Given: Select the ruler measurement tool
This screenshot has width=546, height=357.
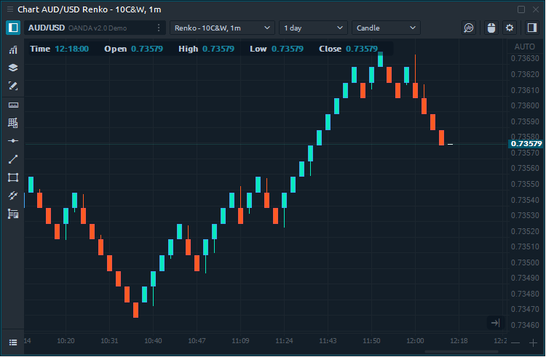Looking at the screenshot, I should [13, 105].
